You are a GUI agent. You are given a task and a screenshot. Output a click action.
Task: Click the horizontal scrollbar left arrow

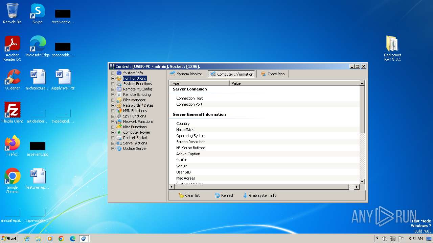(x=172, y=187)
